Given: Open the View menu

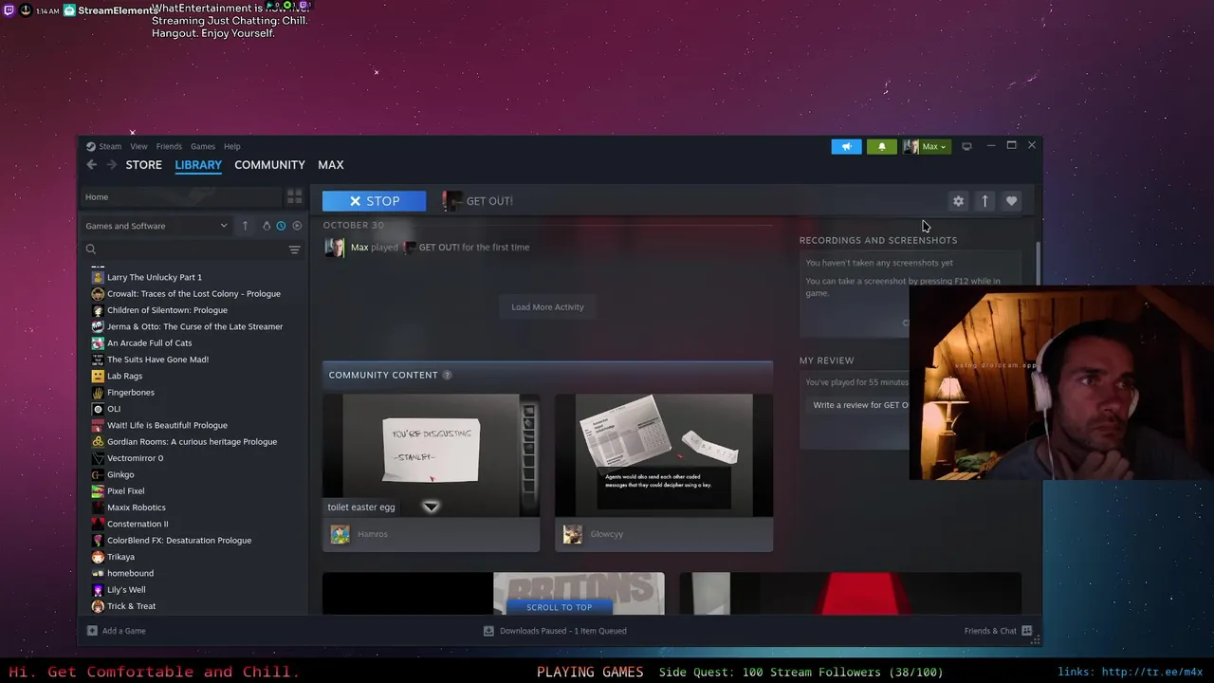Looking at the screenshot, I should coord(138,146).
